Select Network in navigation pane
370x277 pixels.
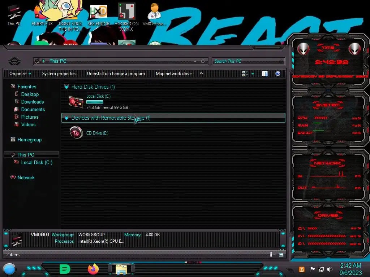pyautogui.click(x=26, y=177)
